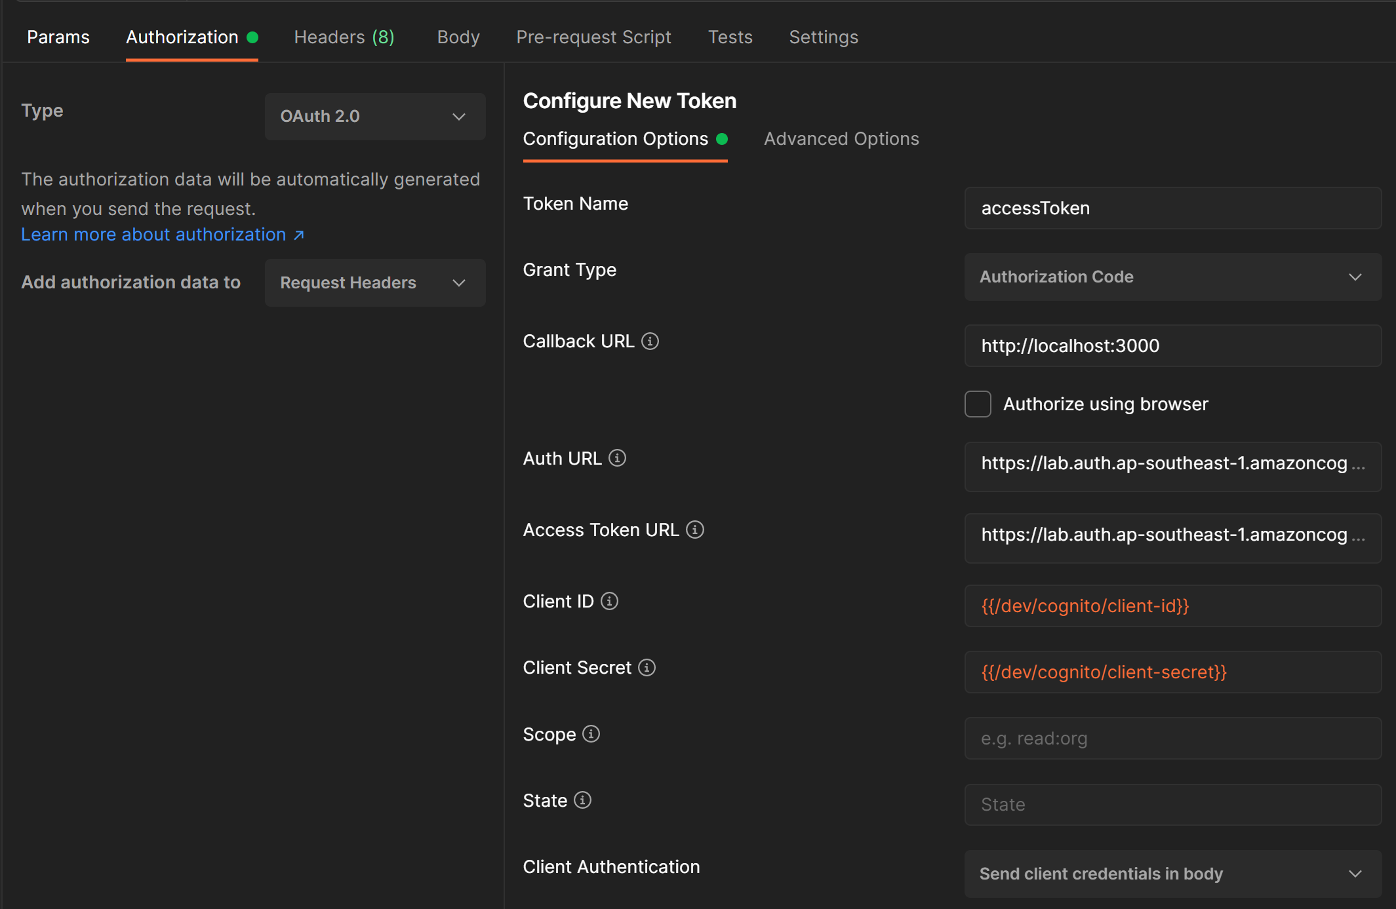Click the Auth URL input field
The height and width of the screenshot is (909, 1396).
(1173, 467)
